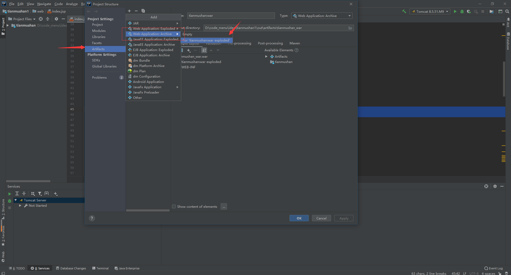Click the Cancel button
511x275 pixels.
pos(321,218)
